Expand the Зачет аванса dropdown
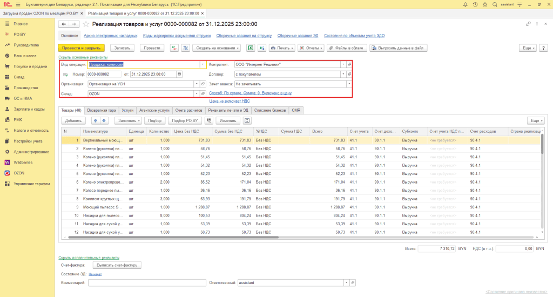553x297 pixels. (x=349, y=84)
